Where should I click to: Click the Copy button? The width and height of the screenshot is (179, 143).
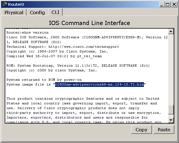coord(141,130)
